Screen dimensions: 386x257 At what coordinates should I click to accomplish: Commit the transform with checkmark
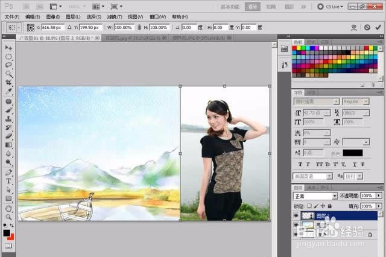pos(378,27)
